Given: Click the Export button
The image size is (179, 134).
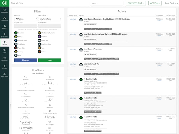Looking at the screenshot, I should coord(26,60).
